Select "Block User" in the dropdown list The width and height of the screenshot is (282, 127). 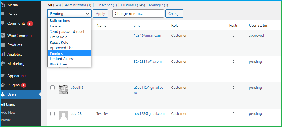tap(58, 64)
